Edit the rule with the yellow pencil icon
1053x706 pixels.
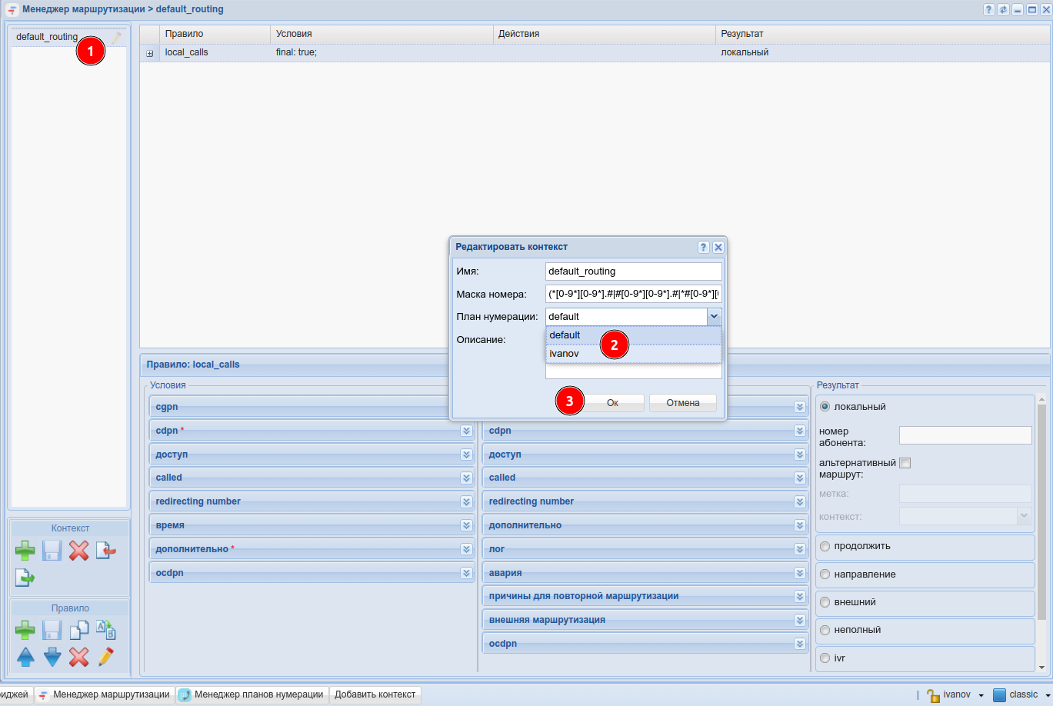click(105, 657)
